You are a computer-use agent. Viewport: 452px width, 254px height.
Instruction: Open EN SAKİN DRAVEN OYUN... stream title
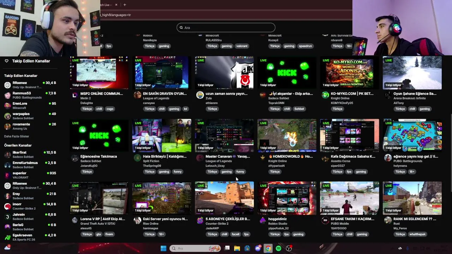tap(165, 93)
